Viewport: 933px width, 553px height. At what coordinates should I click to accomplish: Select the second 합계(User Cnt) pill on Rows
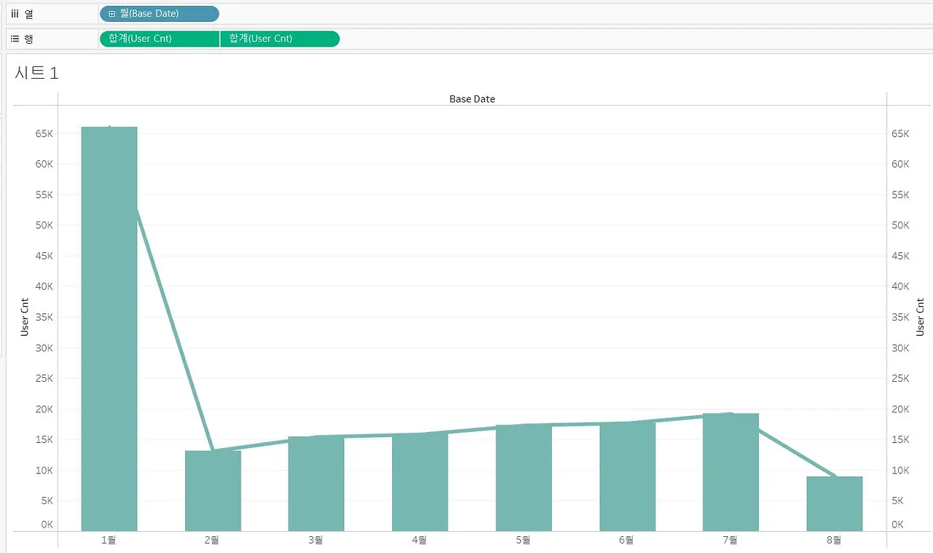(280, 39)
